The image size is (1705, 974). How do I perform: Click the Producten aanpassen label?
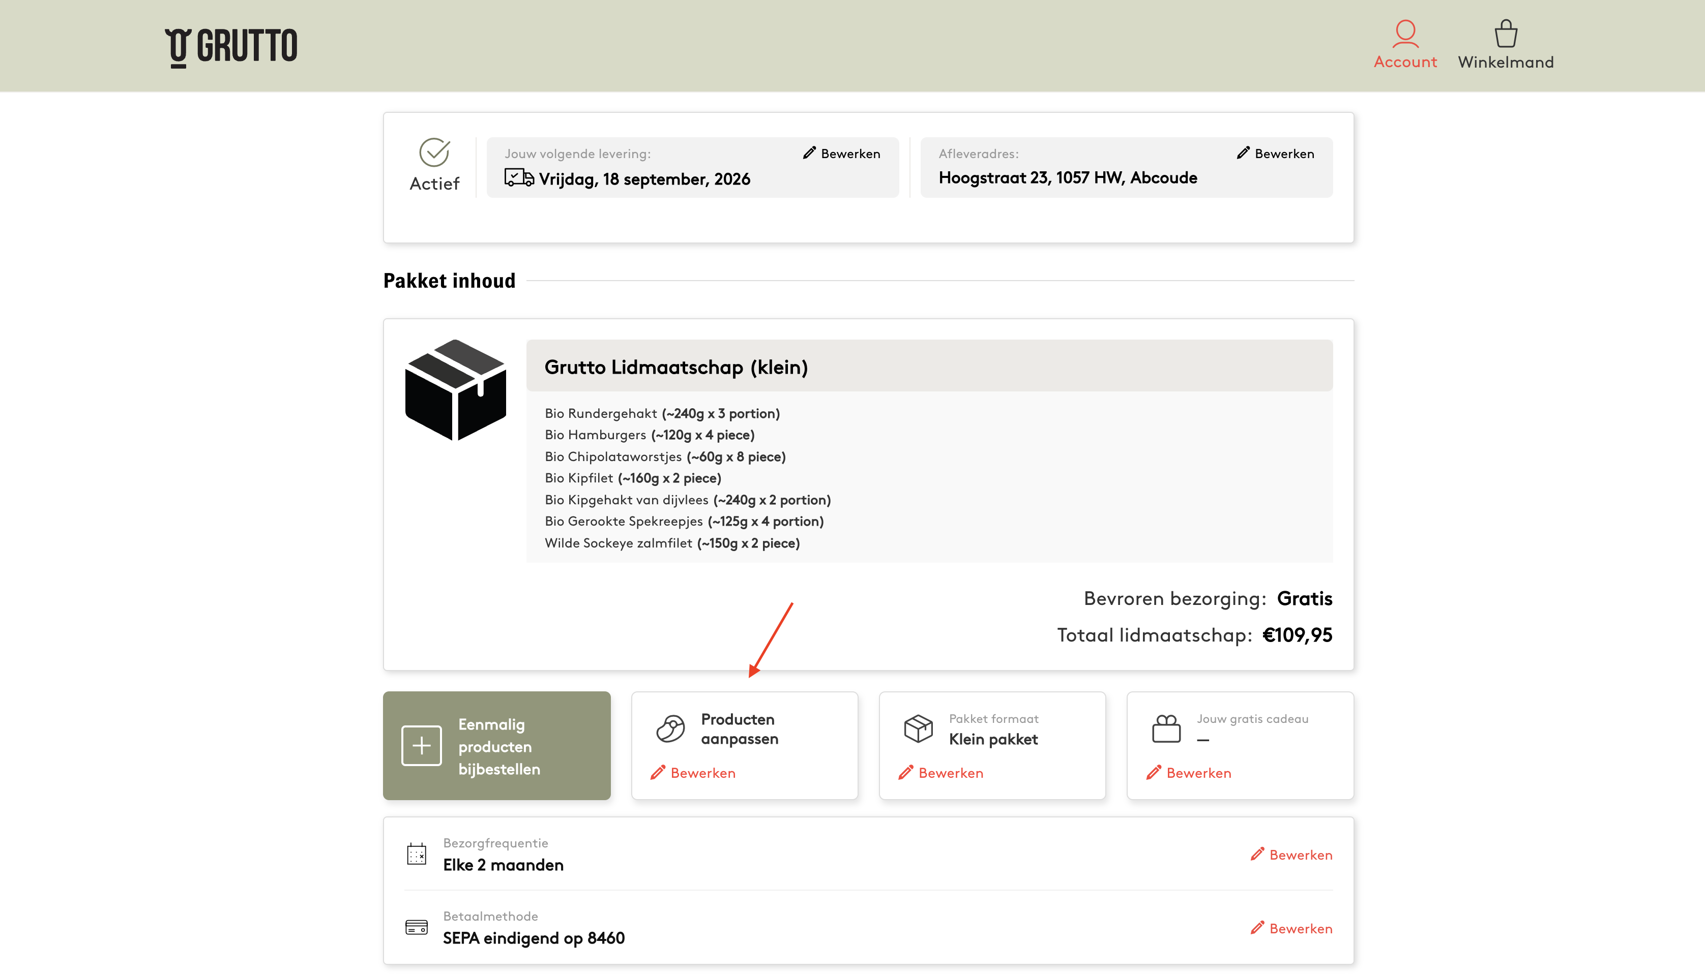[740, 729]
